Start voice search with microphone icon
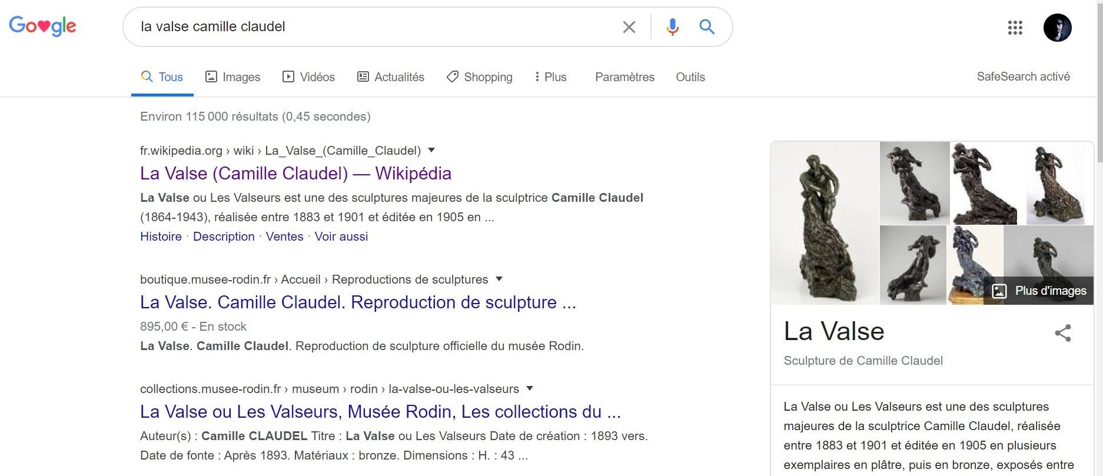Screen dimensions: 1103x476 [x=672, y=27]
